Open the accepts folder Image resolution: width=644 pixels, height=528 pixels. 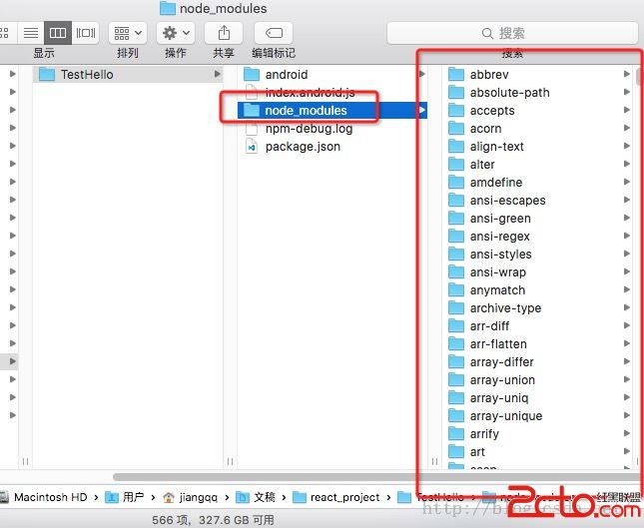tap(539, 111)
